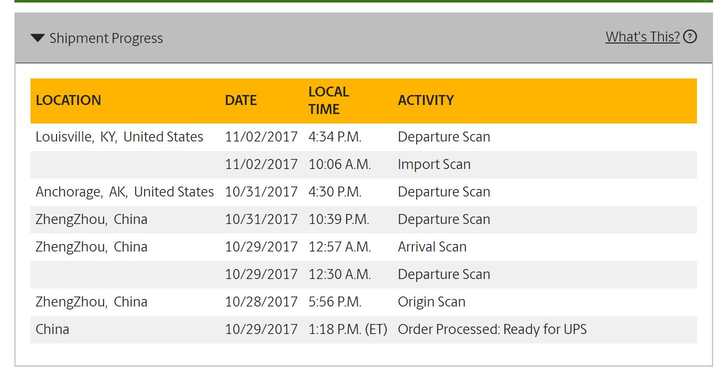Click the ACTIVITY column header
This screenshot has height=387, width=715.
pos(426,100)
